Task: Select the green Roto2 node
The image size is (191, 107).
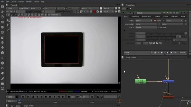Action: [141, 81]
